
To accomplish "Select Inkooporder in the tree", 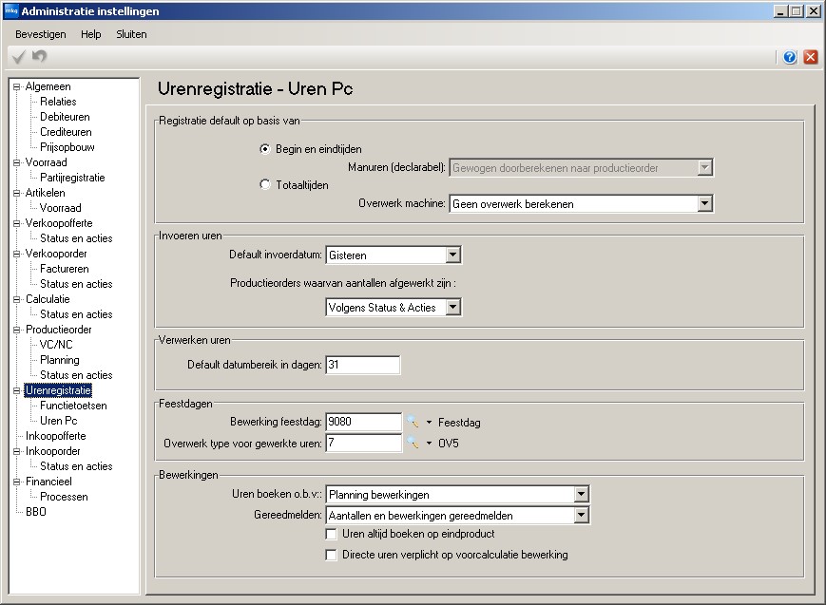I will pyautogui.click(x=52, y=452).
